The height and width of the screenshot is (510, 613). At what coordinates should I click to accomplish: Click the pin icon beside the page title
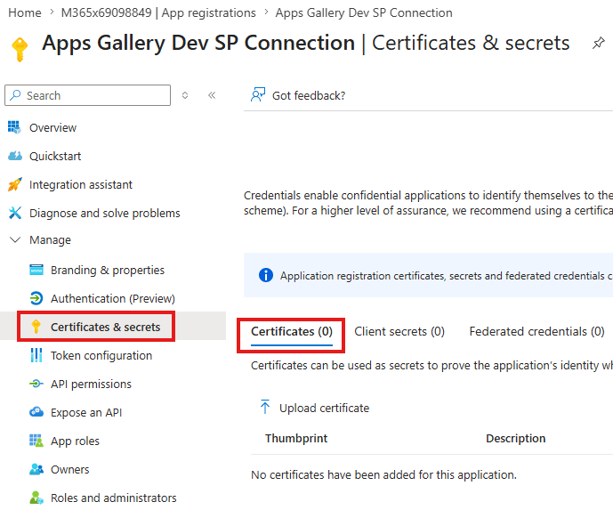click(598, 43)
